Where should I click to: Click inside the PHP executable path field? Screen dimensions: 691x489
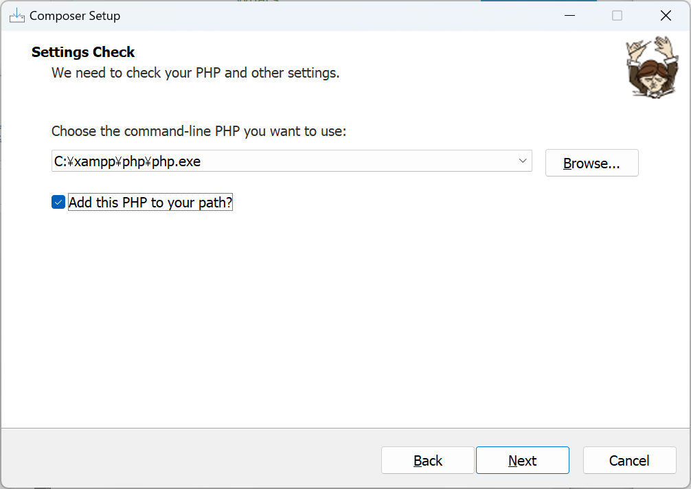(292, 161)
